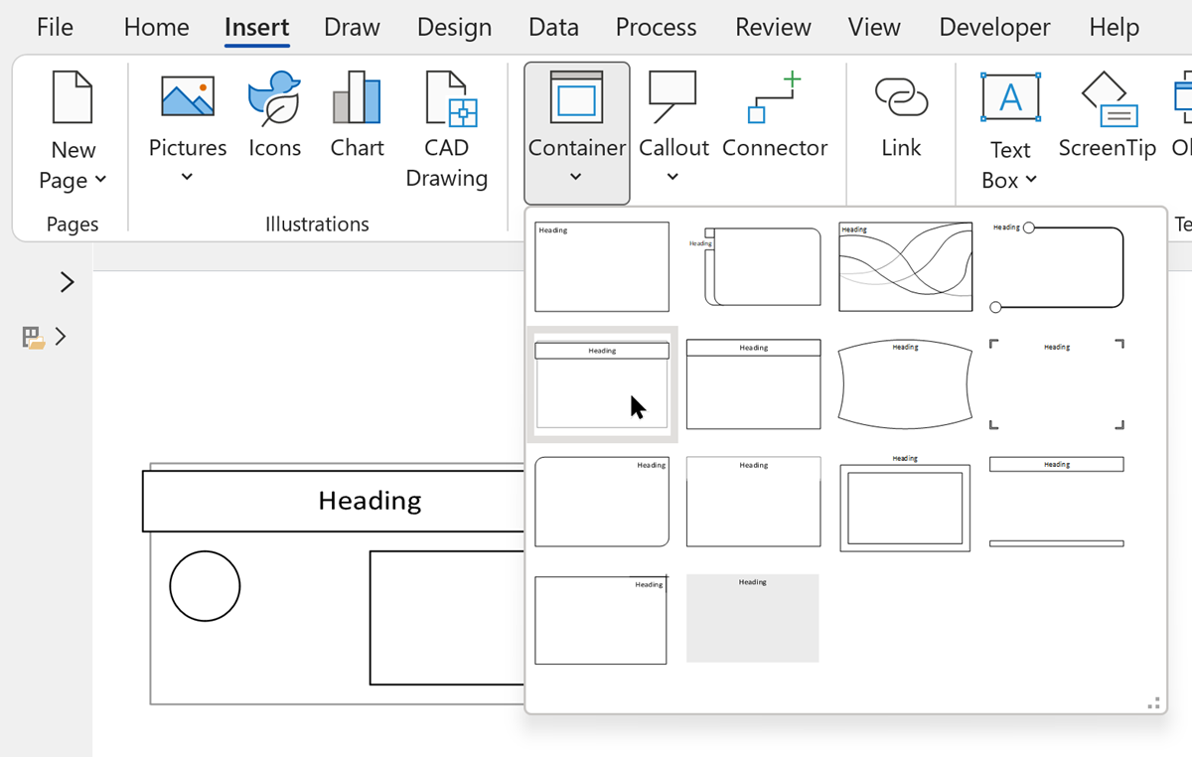Select the Icons tool
Image resolution: width=1192 pixels, height=757 pixels.
pos(274,97)
